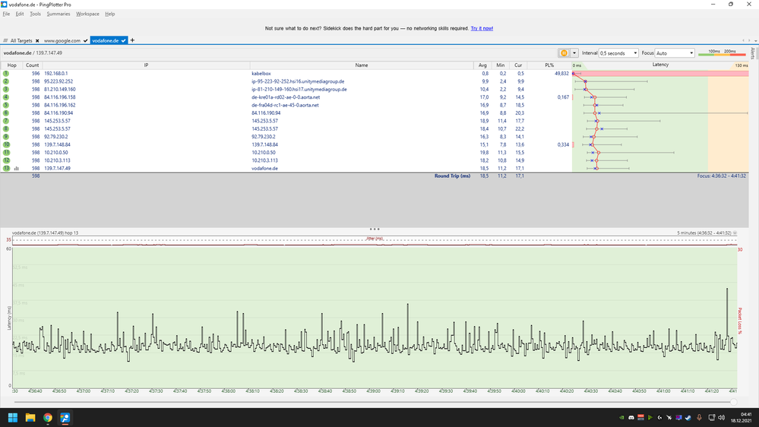Screen dimensions: 759x427
Task: Add a new target tab with plus
Action: tap(133, 41)
